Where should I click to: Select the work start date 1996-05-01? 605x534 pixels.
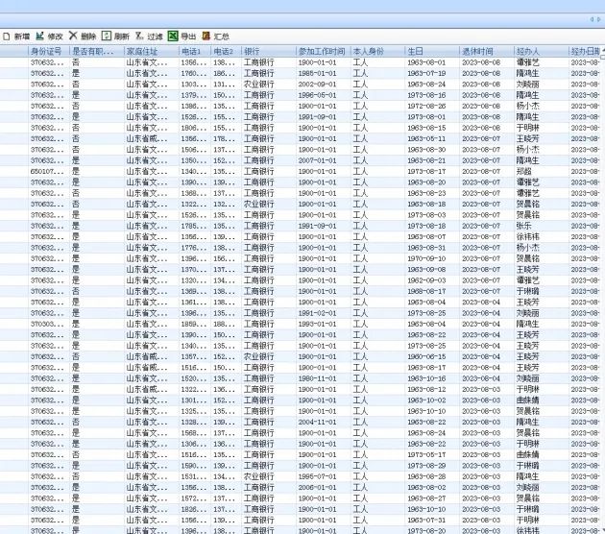point(317,95)
